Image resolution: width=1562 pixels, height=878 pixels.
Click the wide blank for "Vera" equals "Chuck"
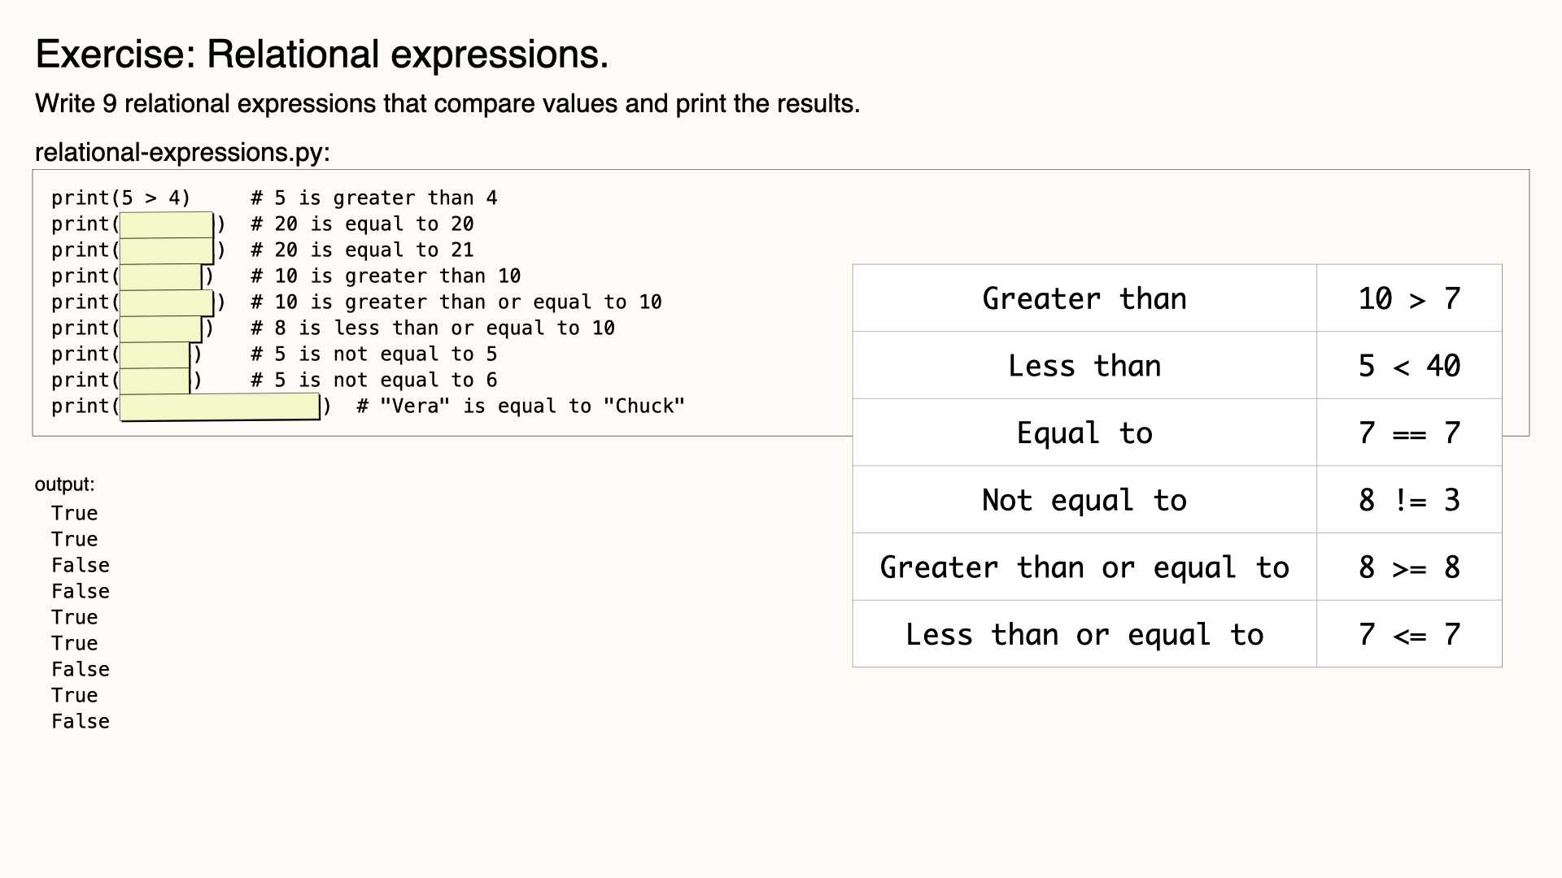pos(220,406)
